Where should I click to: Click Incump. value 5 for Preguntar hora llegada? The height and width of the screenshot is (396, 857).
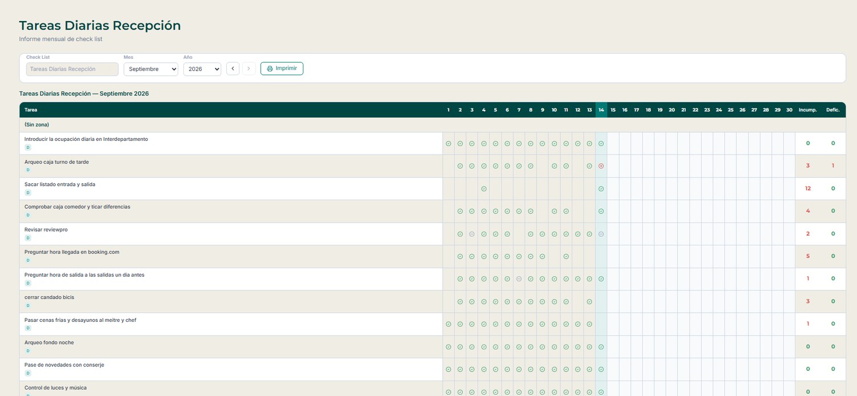pos(808,257)
